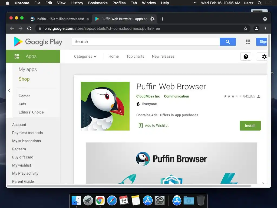This screenshot has height=208, width=277.
Task: Open the settings gear icon
Action: click(x=264, y=57)
